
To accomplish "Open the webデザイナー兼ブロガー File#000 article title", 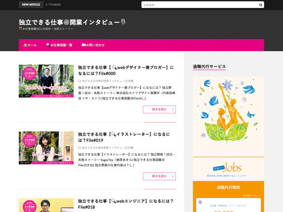I will tap(126, 70).
